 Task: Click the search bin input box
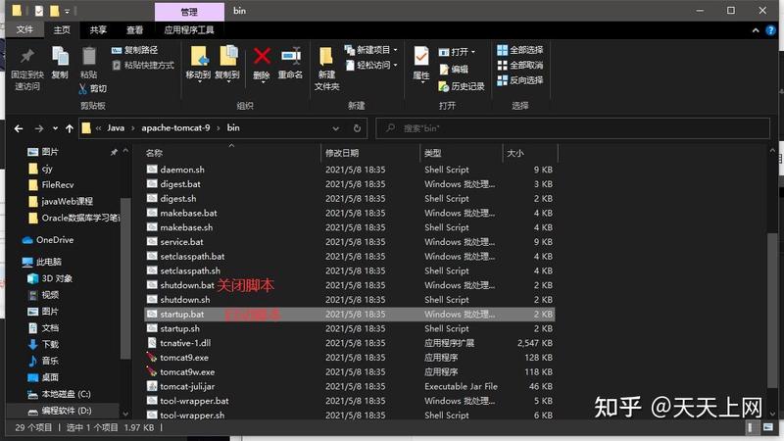(x=573, y=128)
